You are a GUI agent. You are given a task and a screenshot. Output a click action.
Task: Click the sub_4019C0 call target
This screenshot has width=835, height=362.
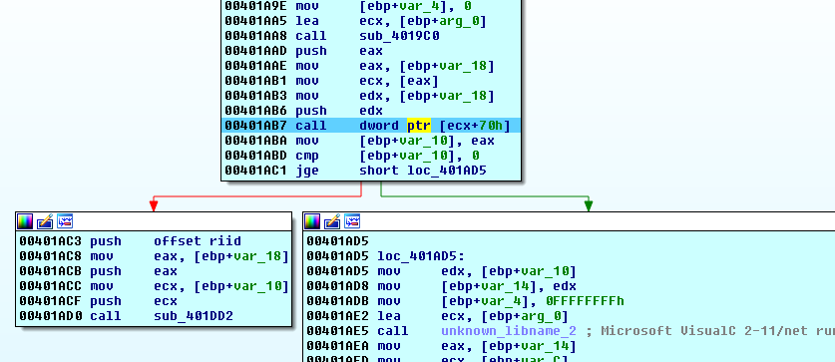click(x=399, y=36)
